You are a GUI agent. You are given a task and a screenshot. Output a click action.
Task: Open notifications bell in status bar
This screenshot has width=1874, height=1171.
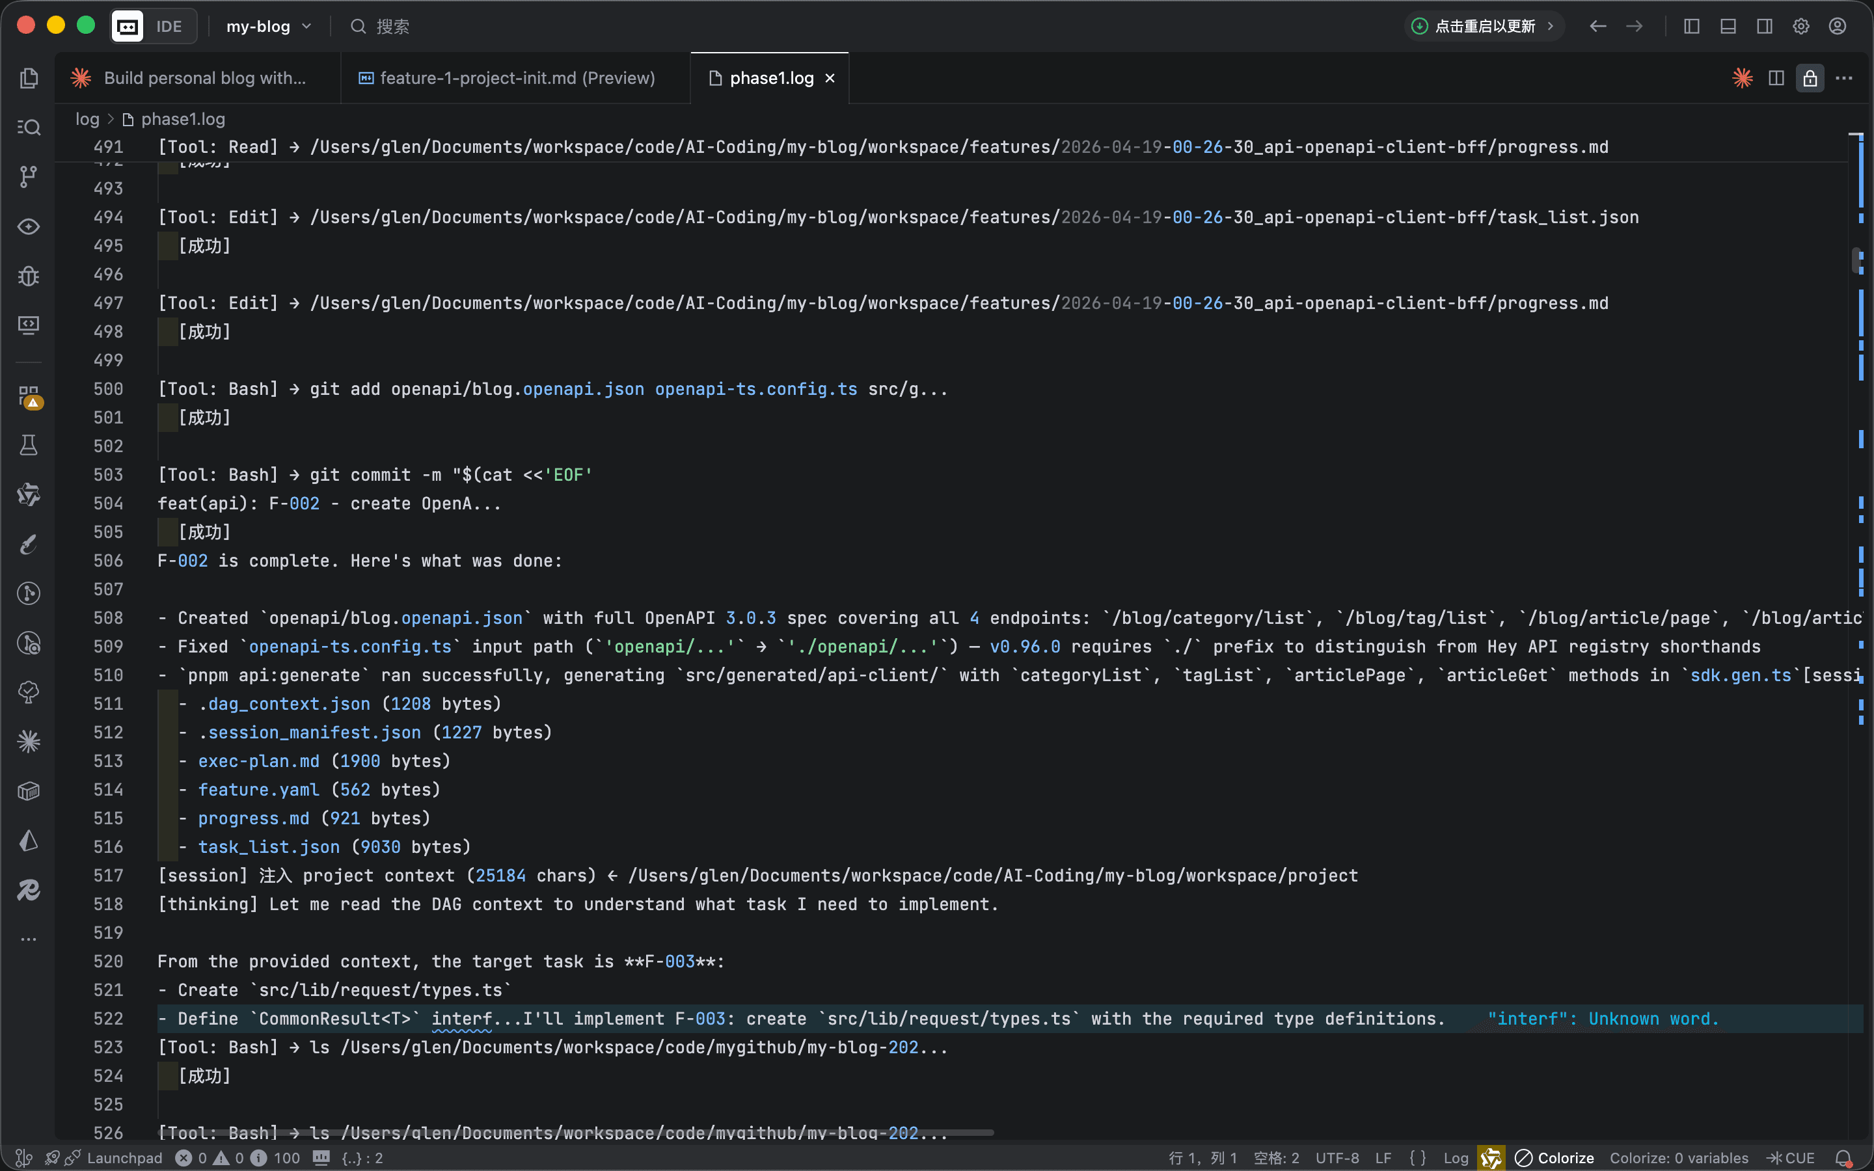(x=1844, y=1158)
